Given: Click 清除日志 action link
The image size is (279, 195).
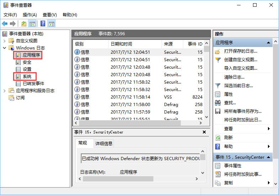Looking at the screenshot, I should (234, 77).
